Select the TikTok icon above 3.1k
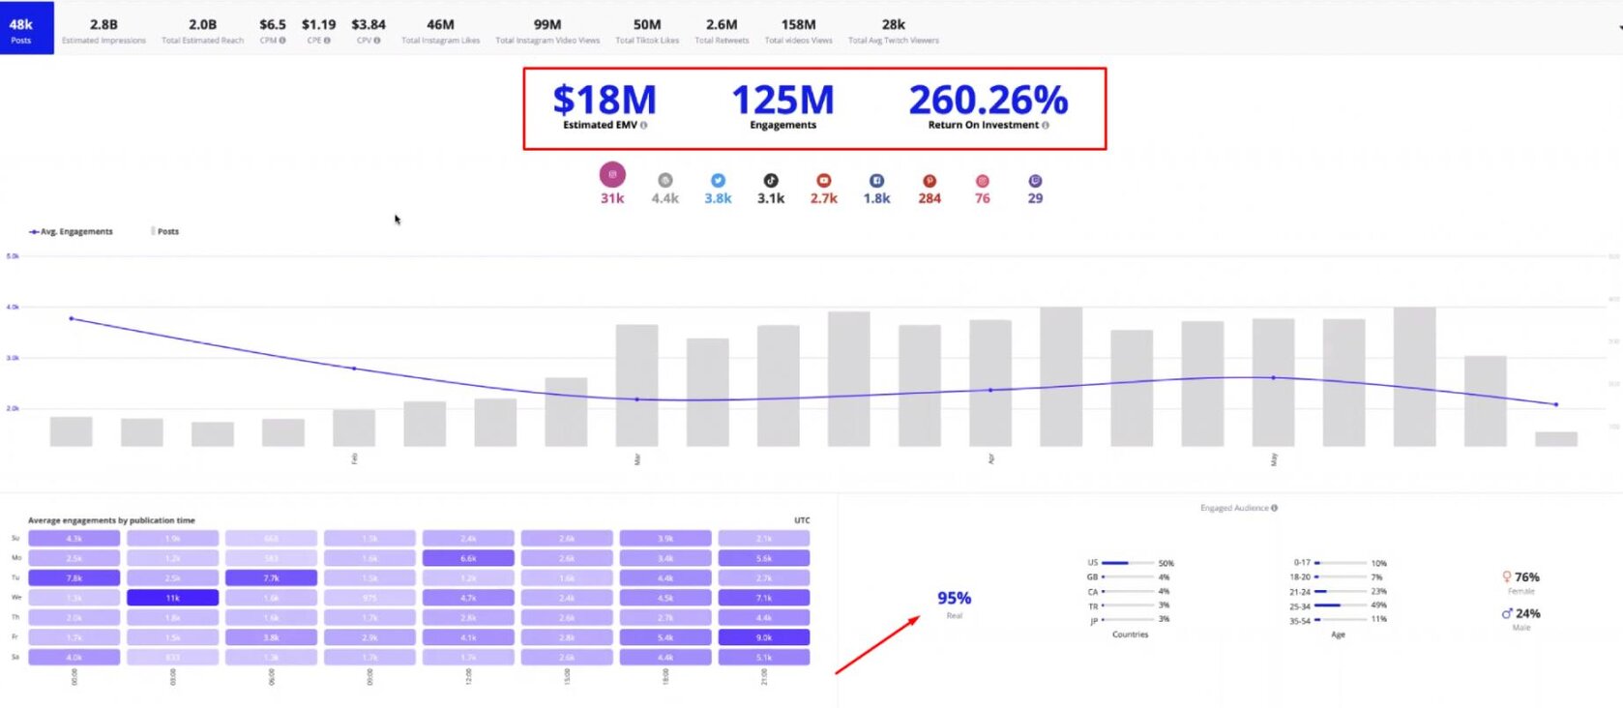This screenshot has height=708, width=1623. [771, 181]
